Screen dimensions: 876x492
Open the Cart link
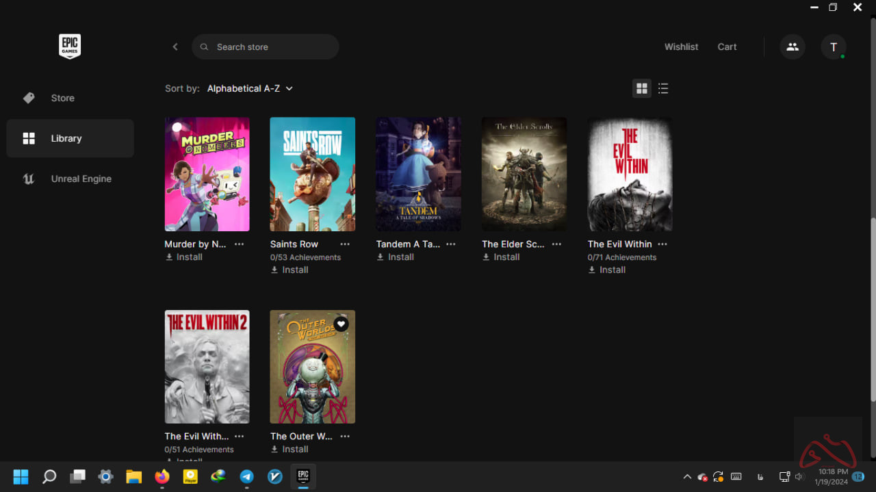[727, 47]
